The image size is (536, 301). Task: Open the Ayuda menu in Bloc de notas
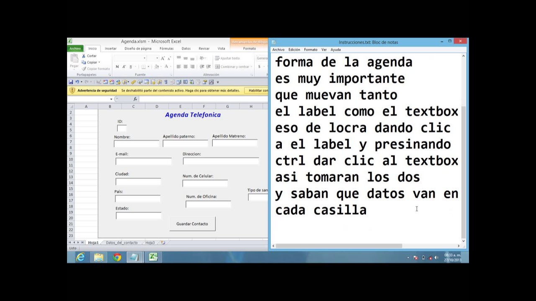pyautogui.click(x=335, y=49)
